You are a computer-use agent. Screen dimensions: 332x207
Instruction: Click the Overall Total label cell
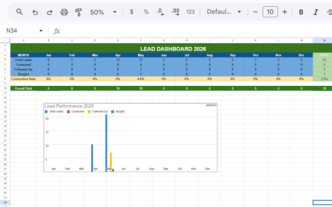click(x=23, y=88)
